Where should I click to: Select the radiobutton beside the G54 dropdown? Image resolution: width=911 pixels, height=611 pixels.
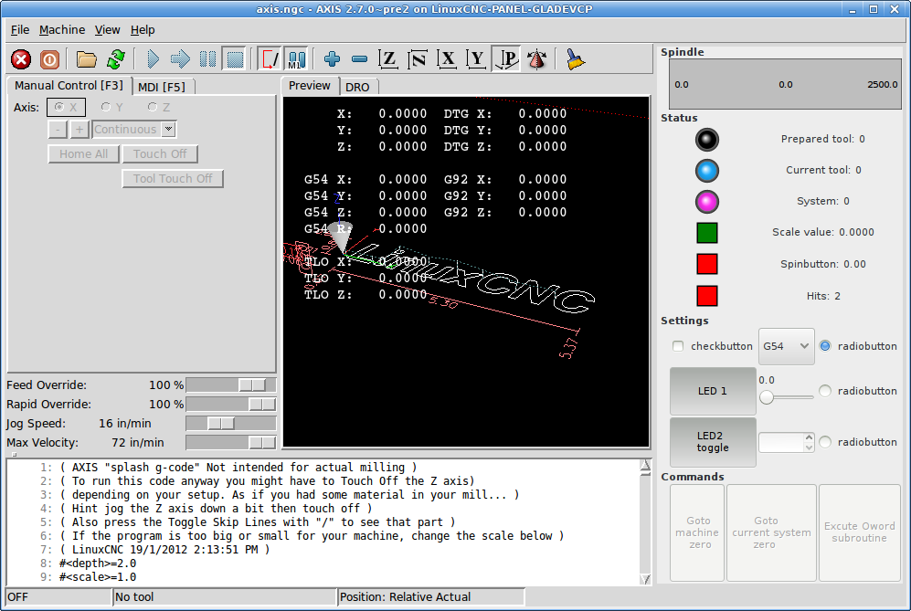[825, 346]
